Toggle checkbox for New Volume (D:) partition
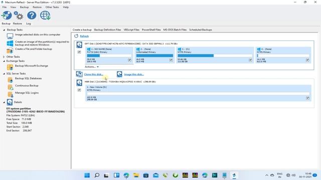Image resolution: width=321 pixels, height=180 pixels. click(x=307, y=98)
